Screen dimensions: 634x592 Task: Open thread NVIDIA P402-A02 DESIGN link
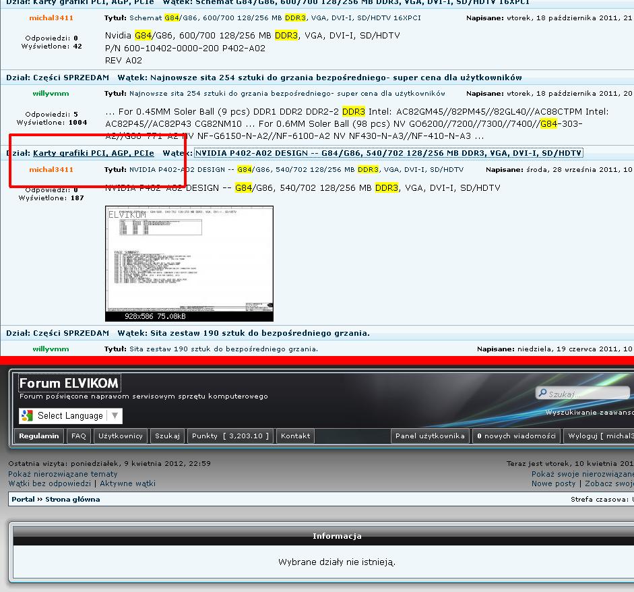[388, 153]
